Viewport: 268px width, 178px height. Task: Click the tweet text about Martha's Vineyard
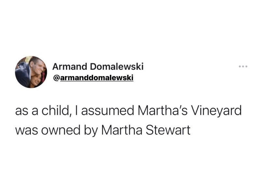pos(128,121)
